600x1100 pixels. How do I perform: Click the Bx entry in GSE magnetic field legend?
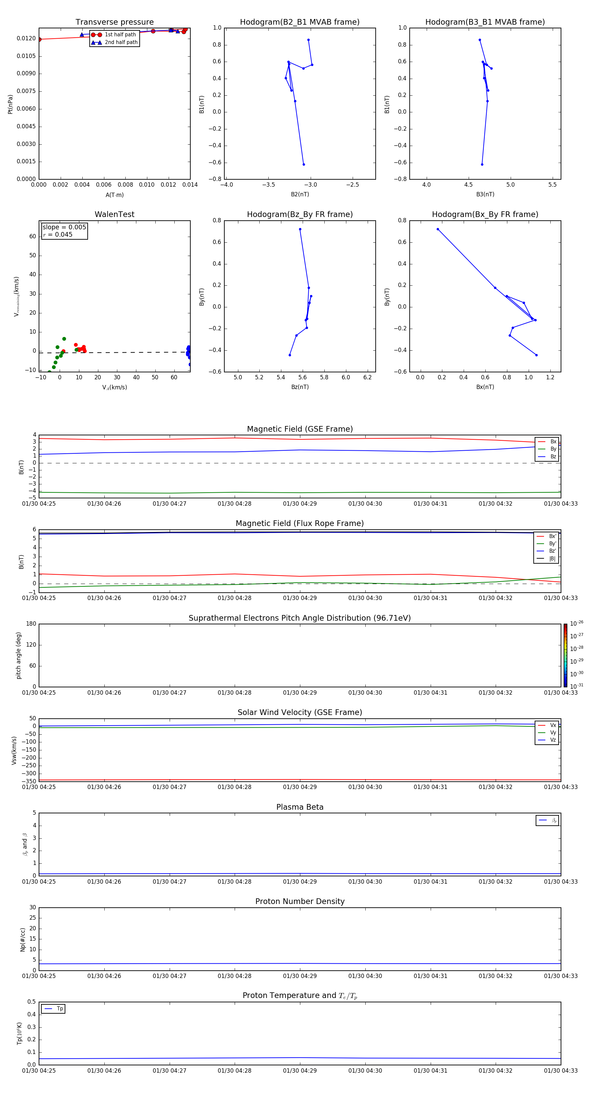pos(547,442)
